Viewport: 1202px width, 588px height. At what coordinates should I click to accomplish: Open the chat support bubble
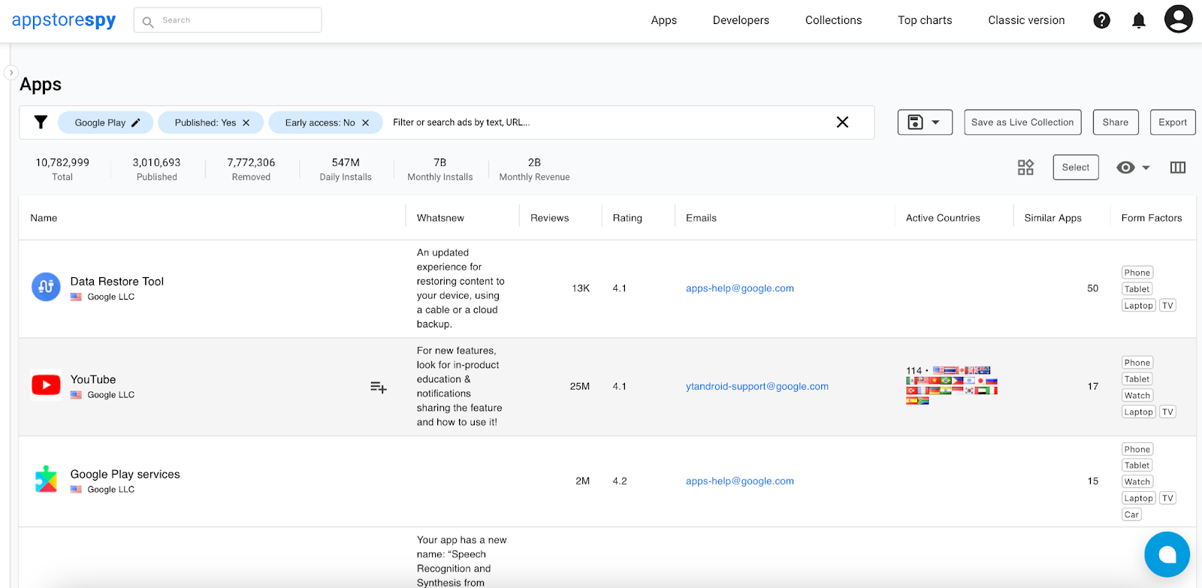pyautogui.click(x=1167, y=554)
